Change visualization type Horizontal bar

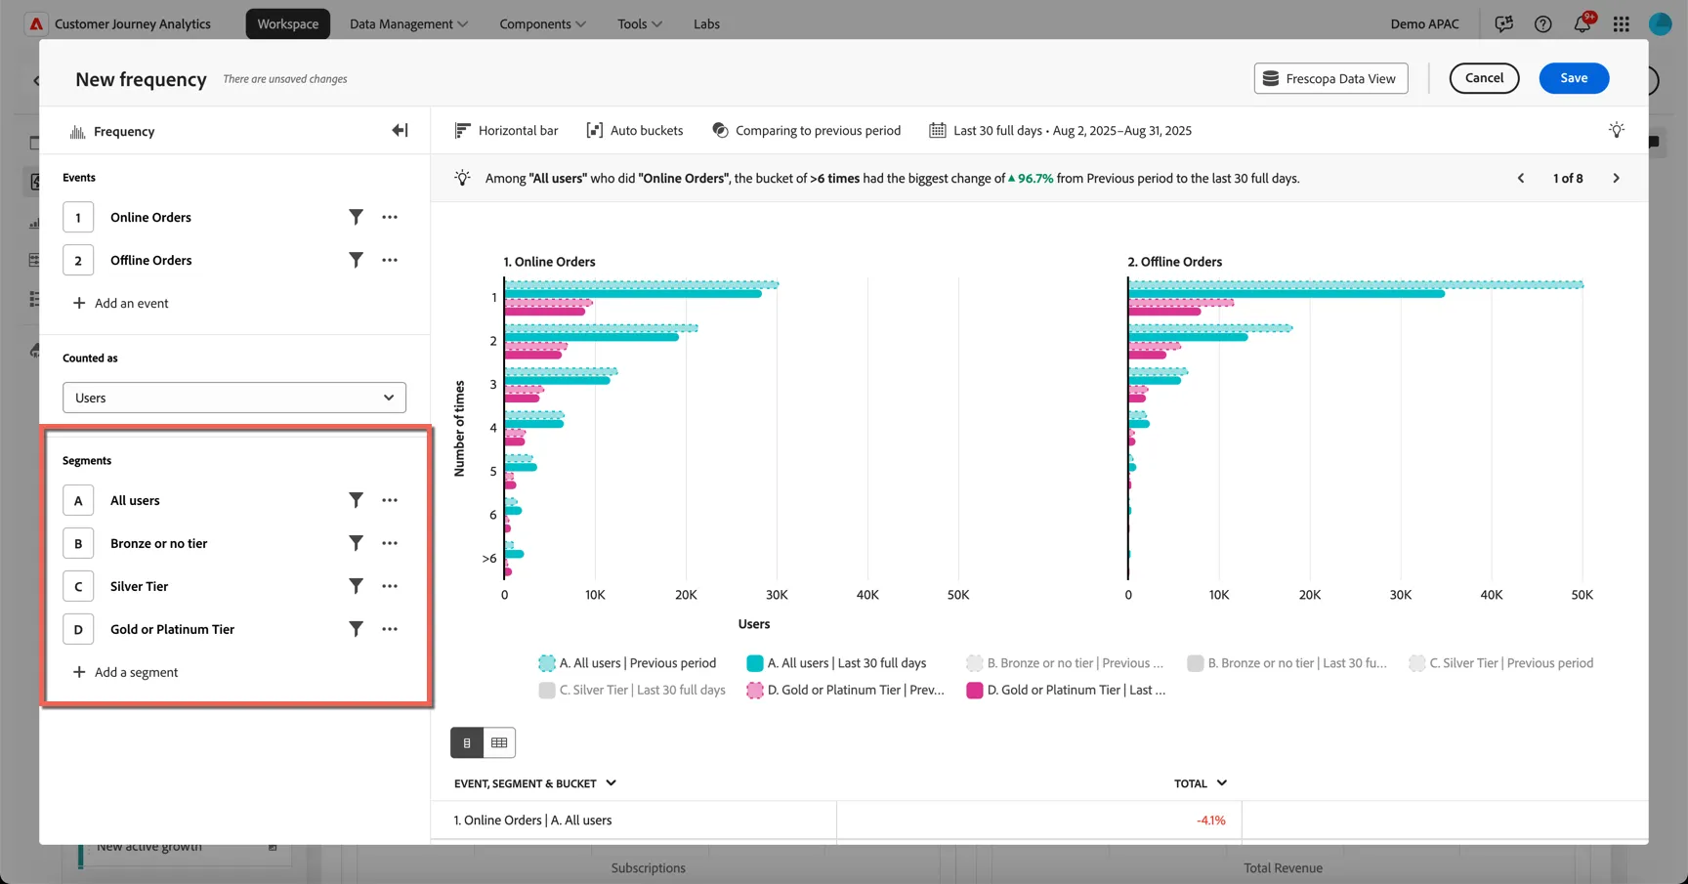click(507, 130)
